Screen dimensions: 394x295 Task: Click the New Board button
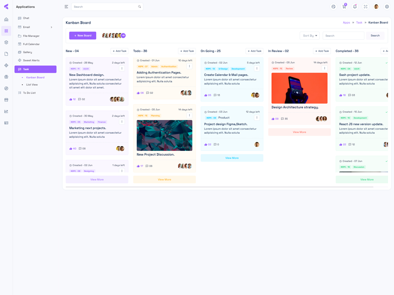83,35
